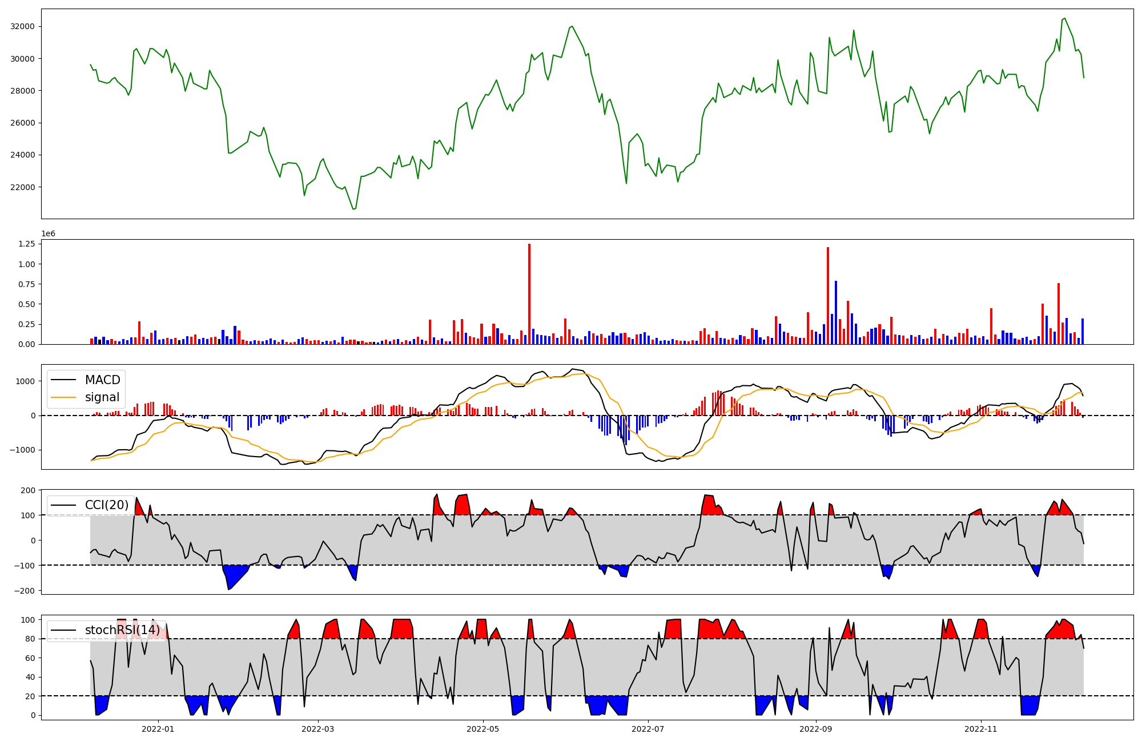
Task: Click the orange signal legend entry
Action: (x=102, y=397)
